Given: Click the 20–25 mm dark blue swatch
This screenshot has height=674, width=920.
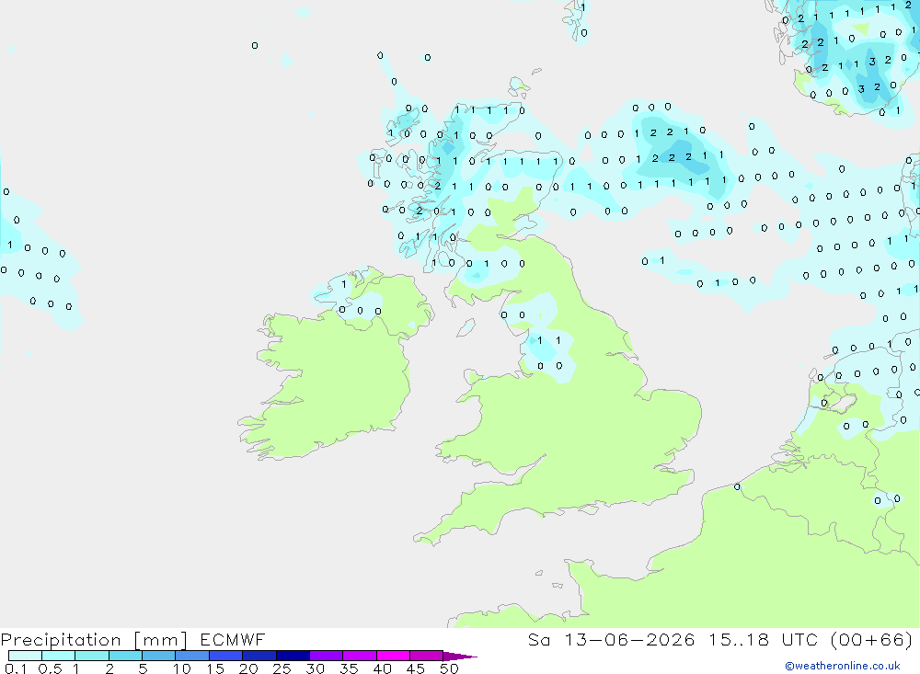Looking at the screenshot, I should click(259, 656).
